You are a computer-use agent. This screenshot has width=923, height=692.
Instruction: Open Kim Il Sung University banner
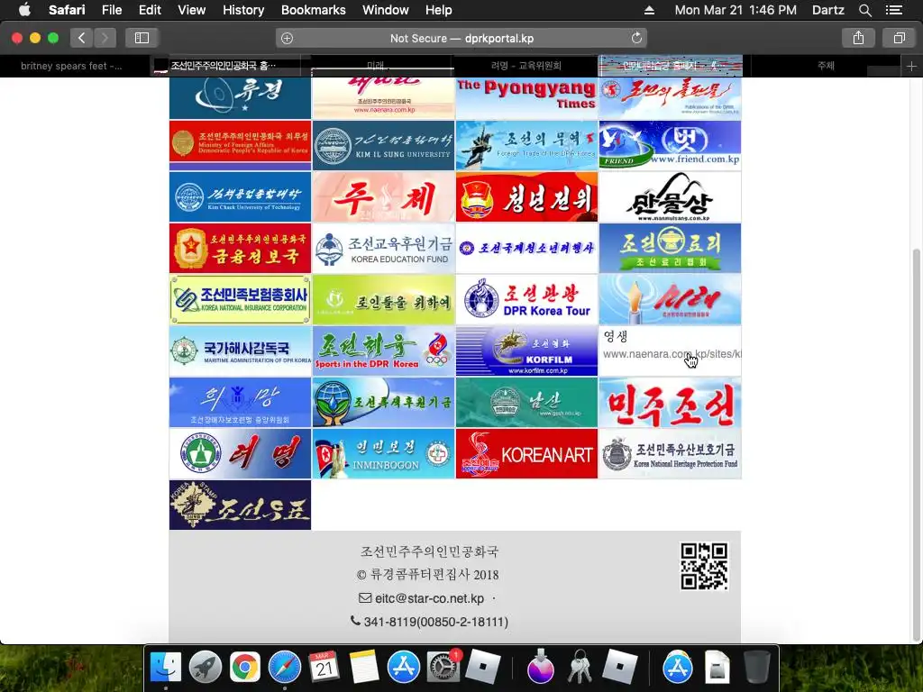[383, 145]
